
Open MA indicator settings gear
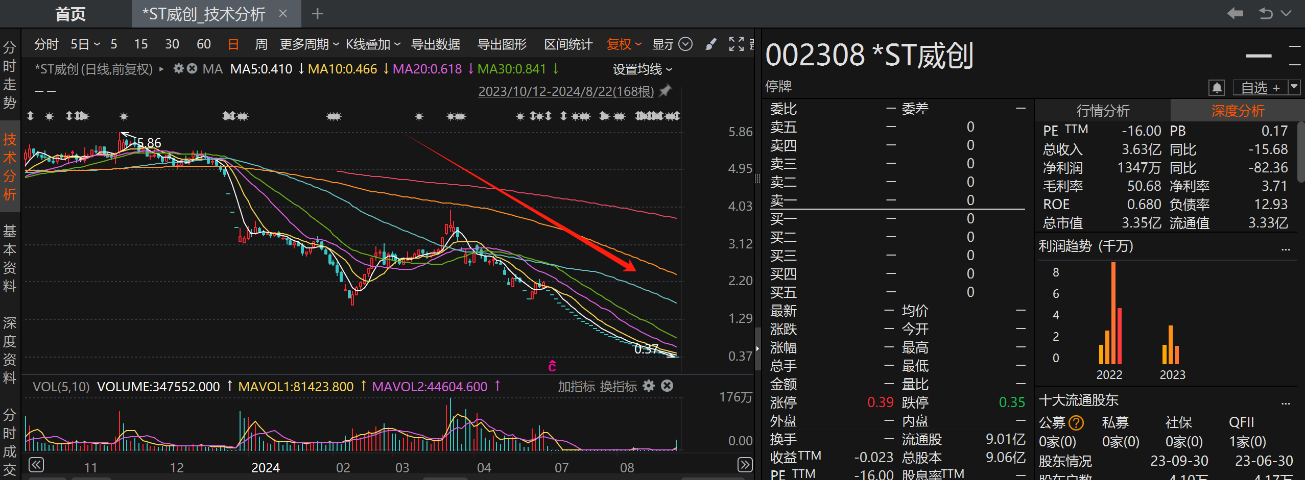178,68
